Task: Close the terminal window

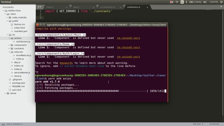Action: pyautogui.click(x=37, y=25)
